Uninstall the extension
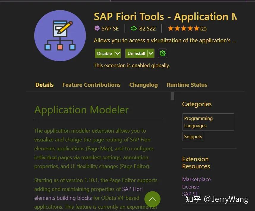The width and height of the screenshot is (255, 211). pos(137,54)
